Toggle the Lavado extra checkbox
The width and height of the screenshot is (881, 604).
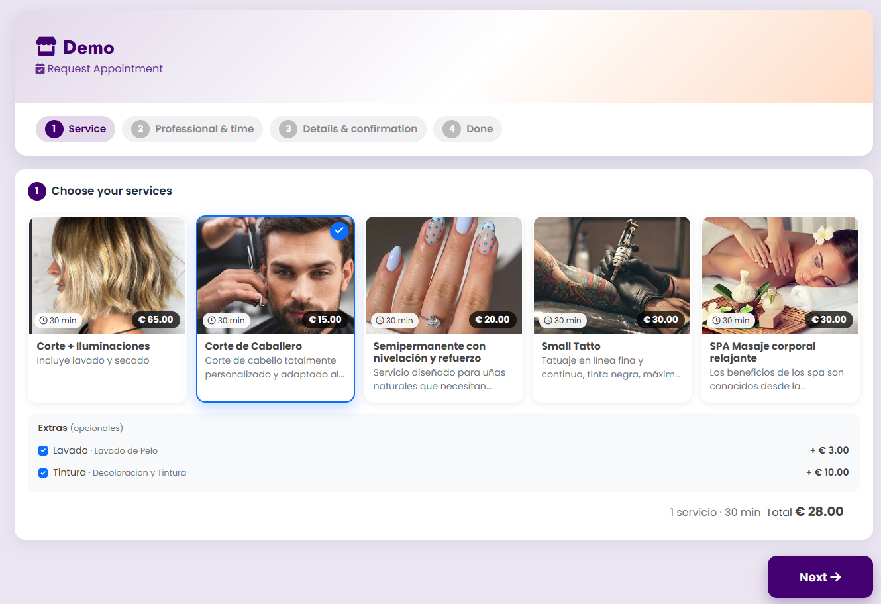tap(43, 451)
